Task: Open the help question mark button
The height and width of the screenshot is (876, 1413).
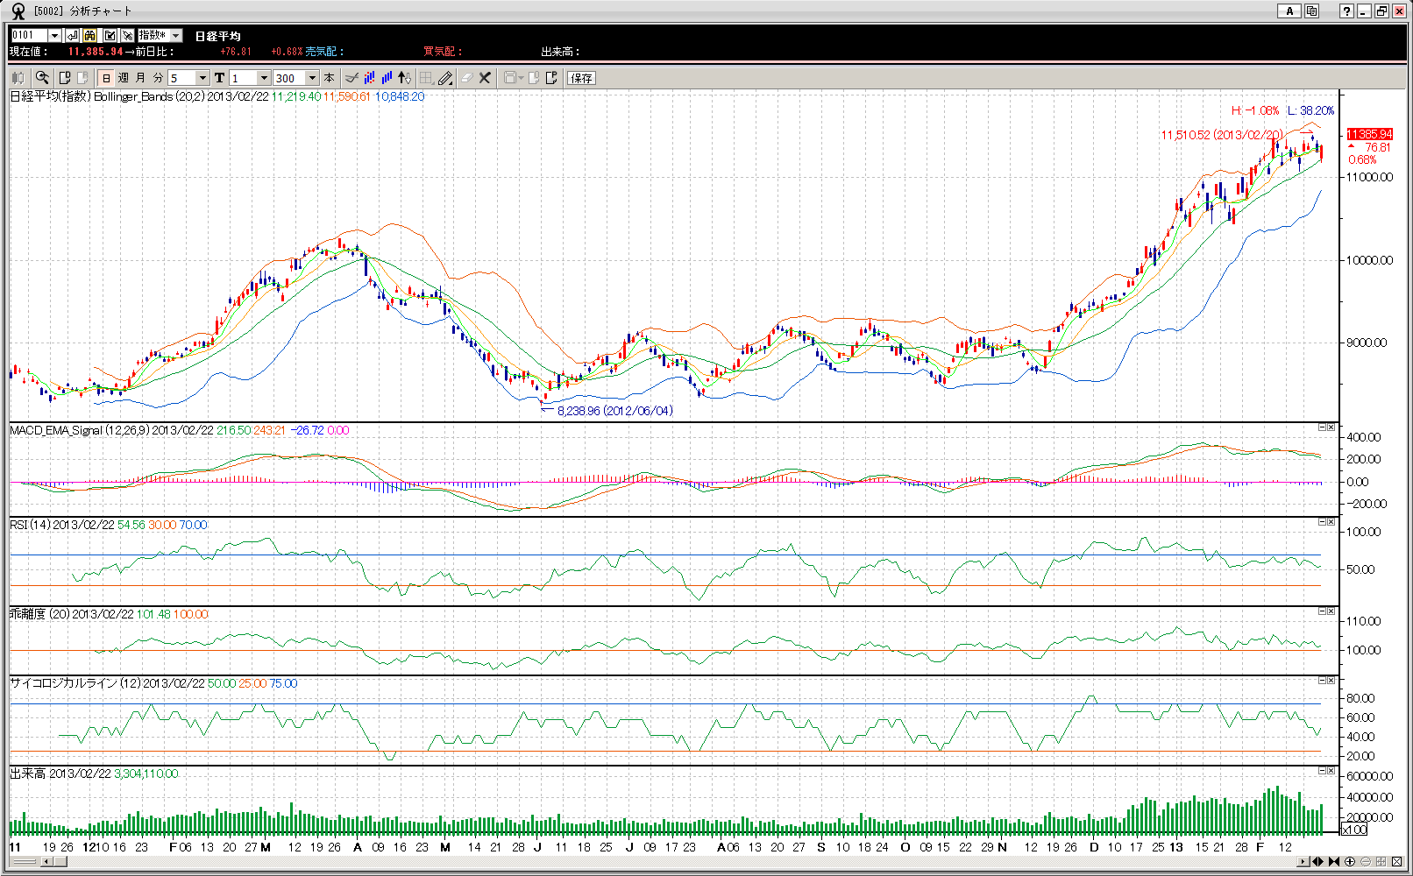Action: coord(1346,11)
